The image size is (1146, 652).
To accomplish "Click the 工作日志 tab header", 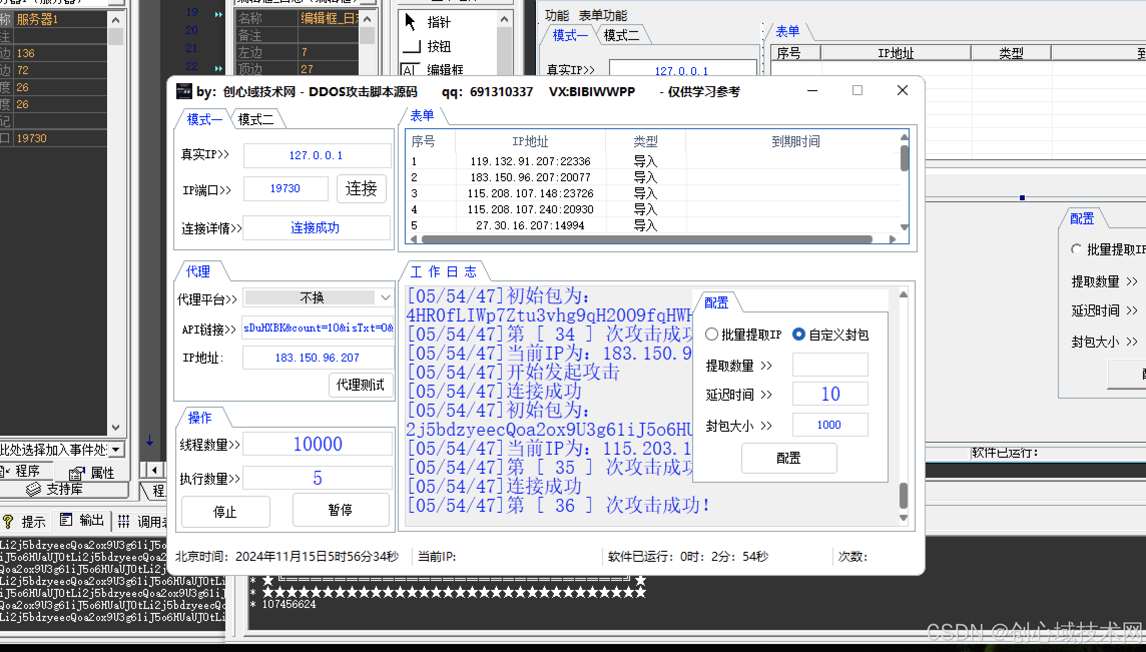I will pyautogui.click(x=443, y=272).
